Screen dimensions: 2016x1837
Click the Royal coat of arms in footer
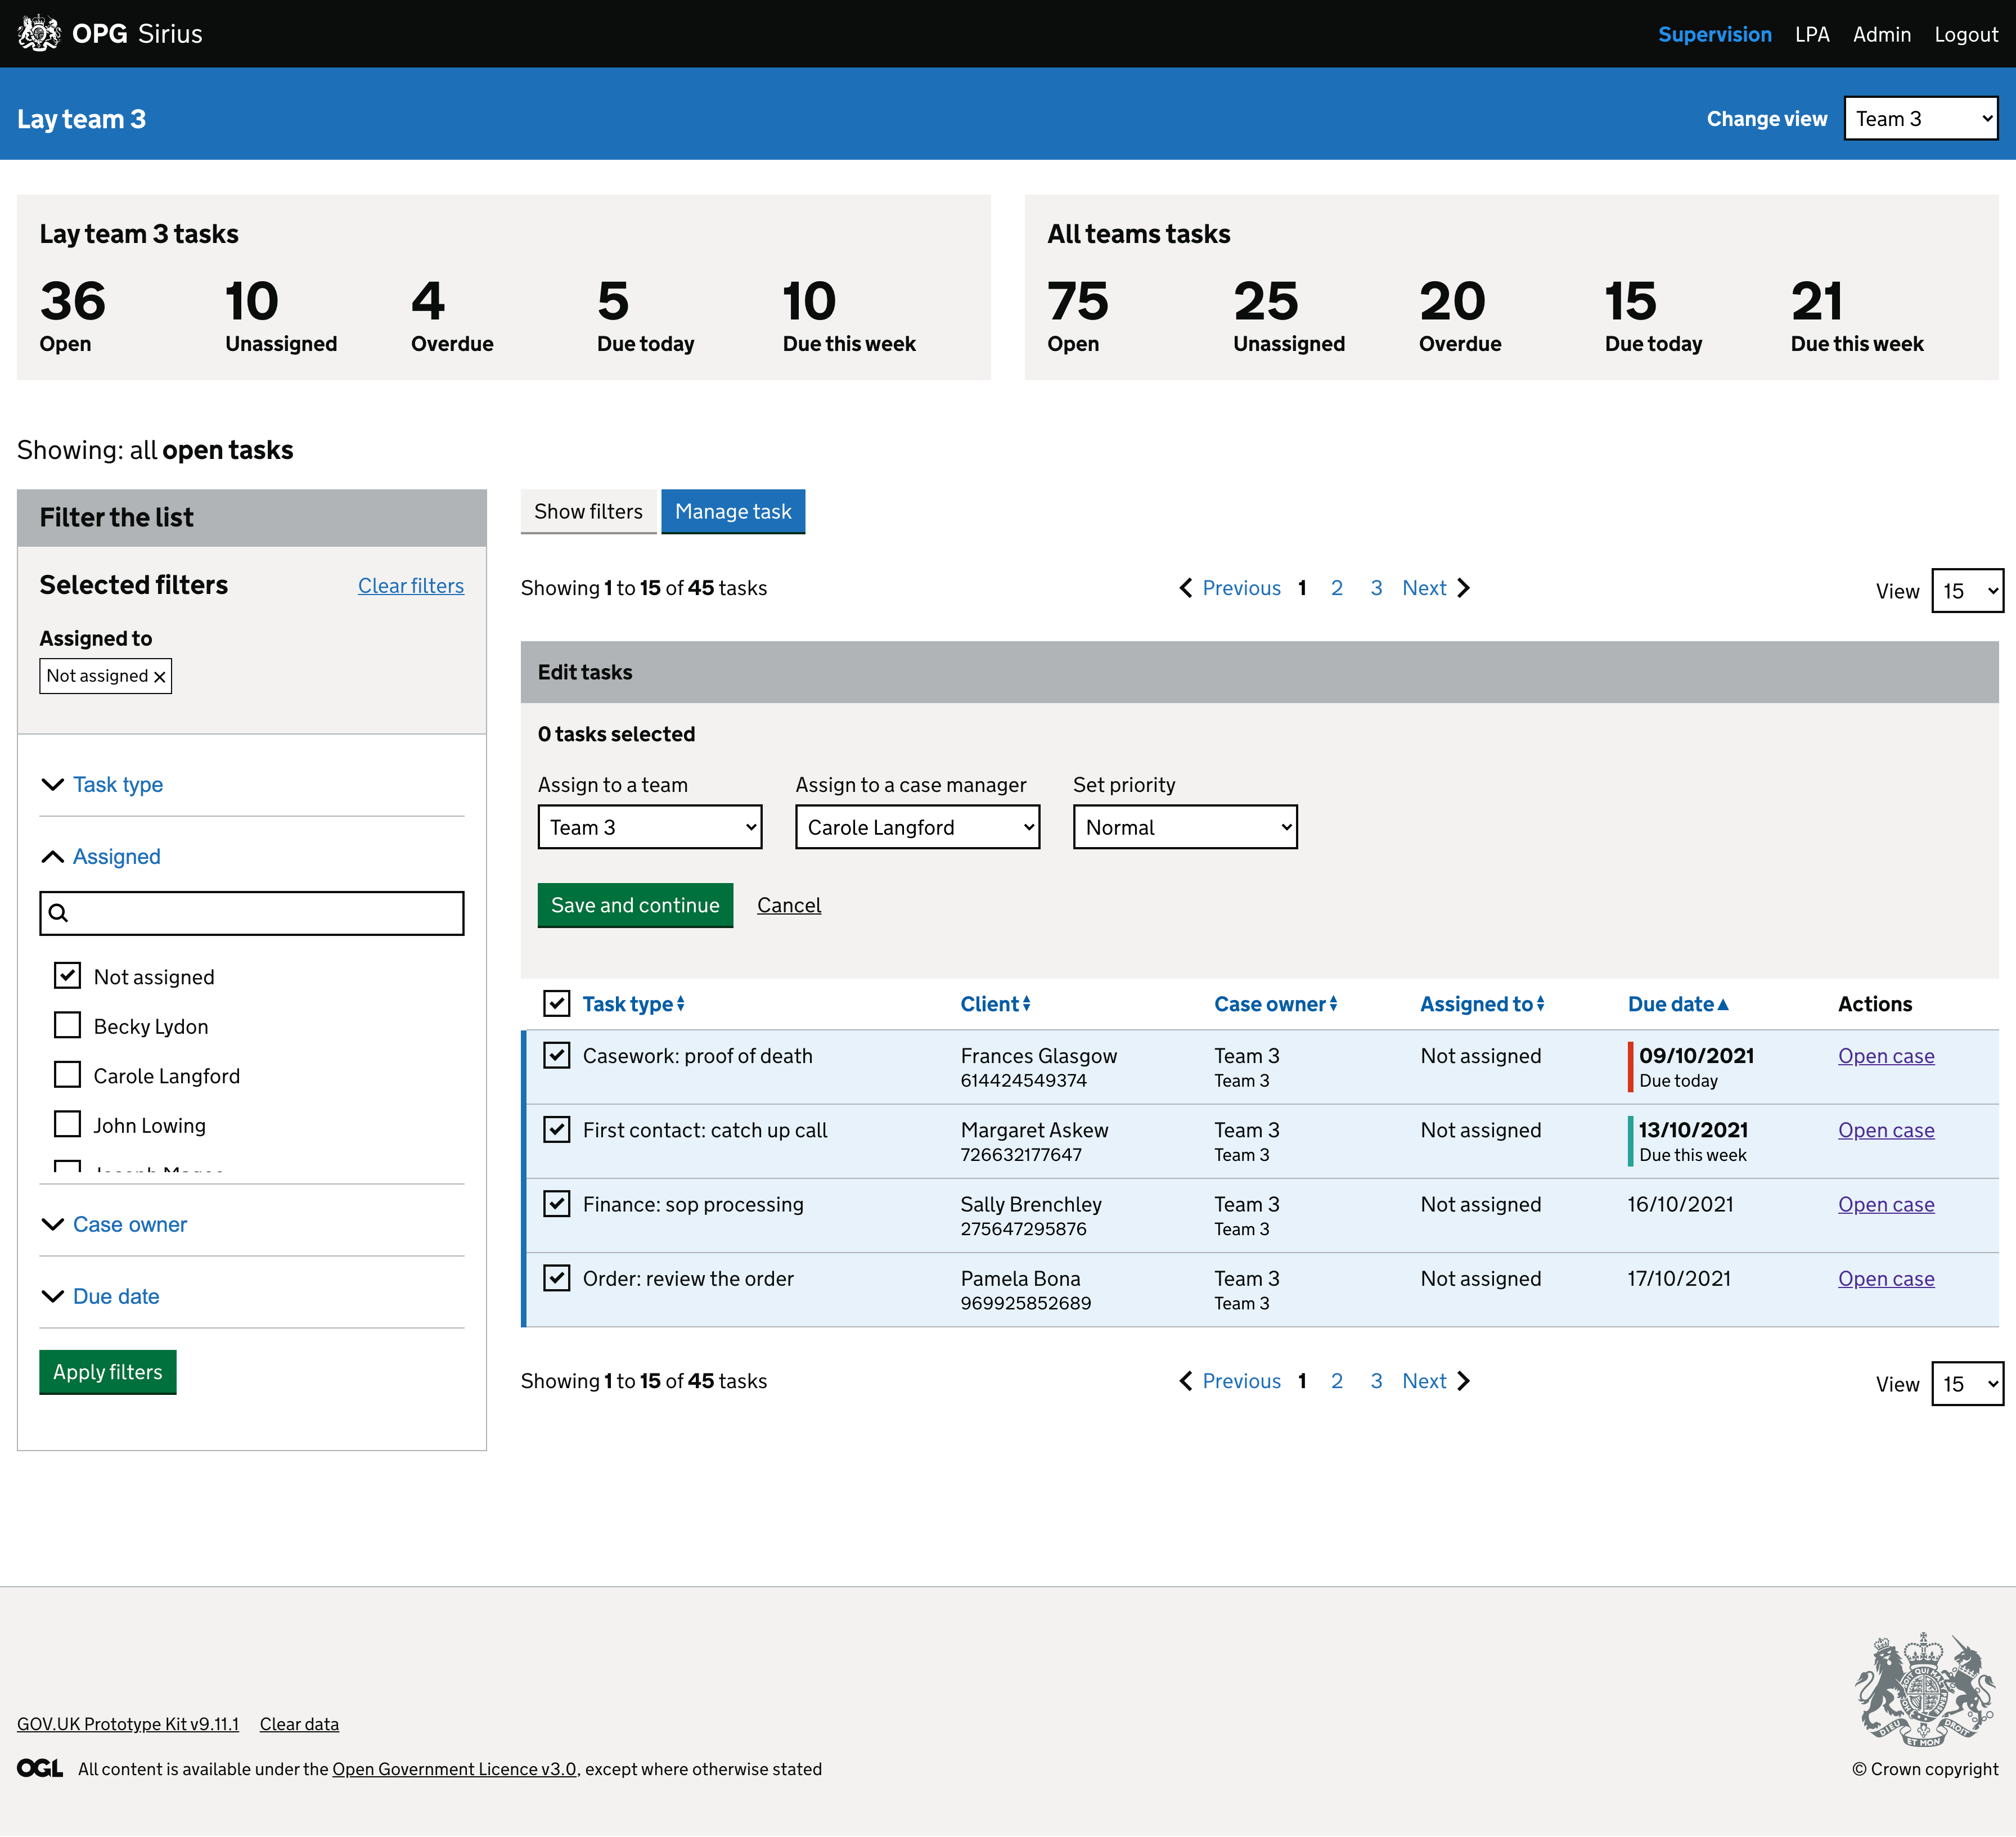click(x=1925, y=1690)
